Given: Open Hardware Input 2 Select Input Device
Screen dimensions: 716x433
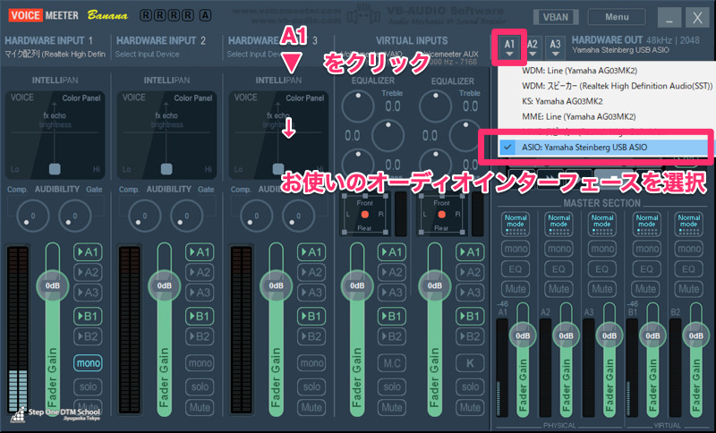Looking at the screenshot, I should (x=147, y=55).
